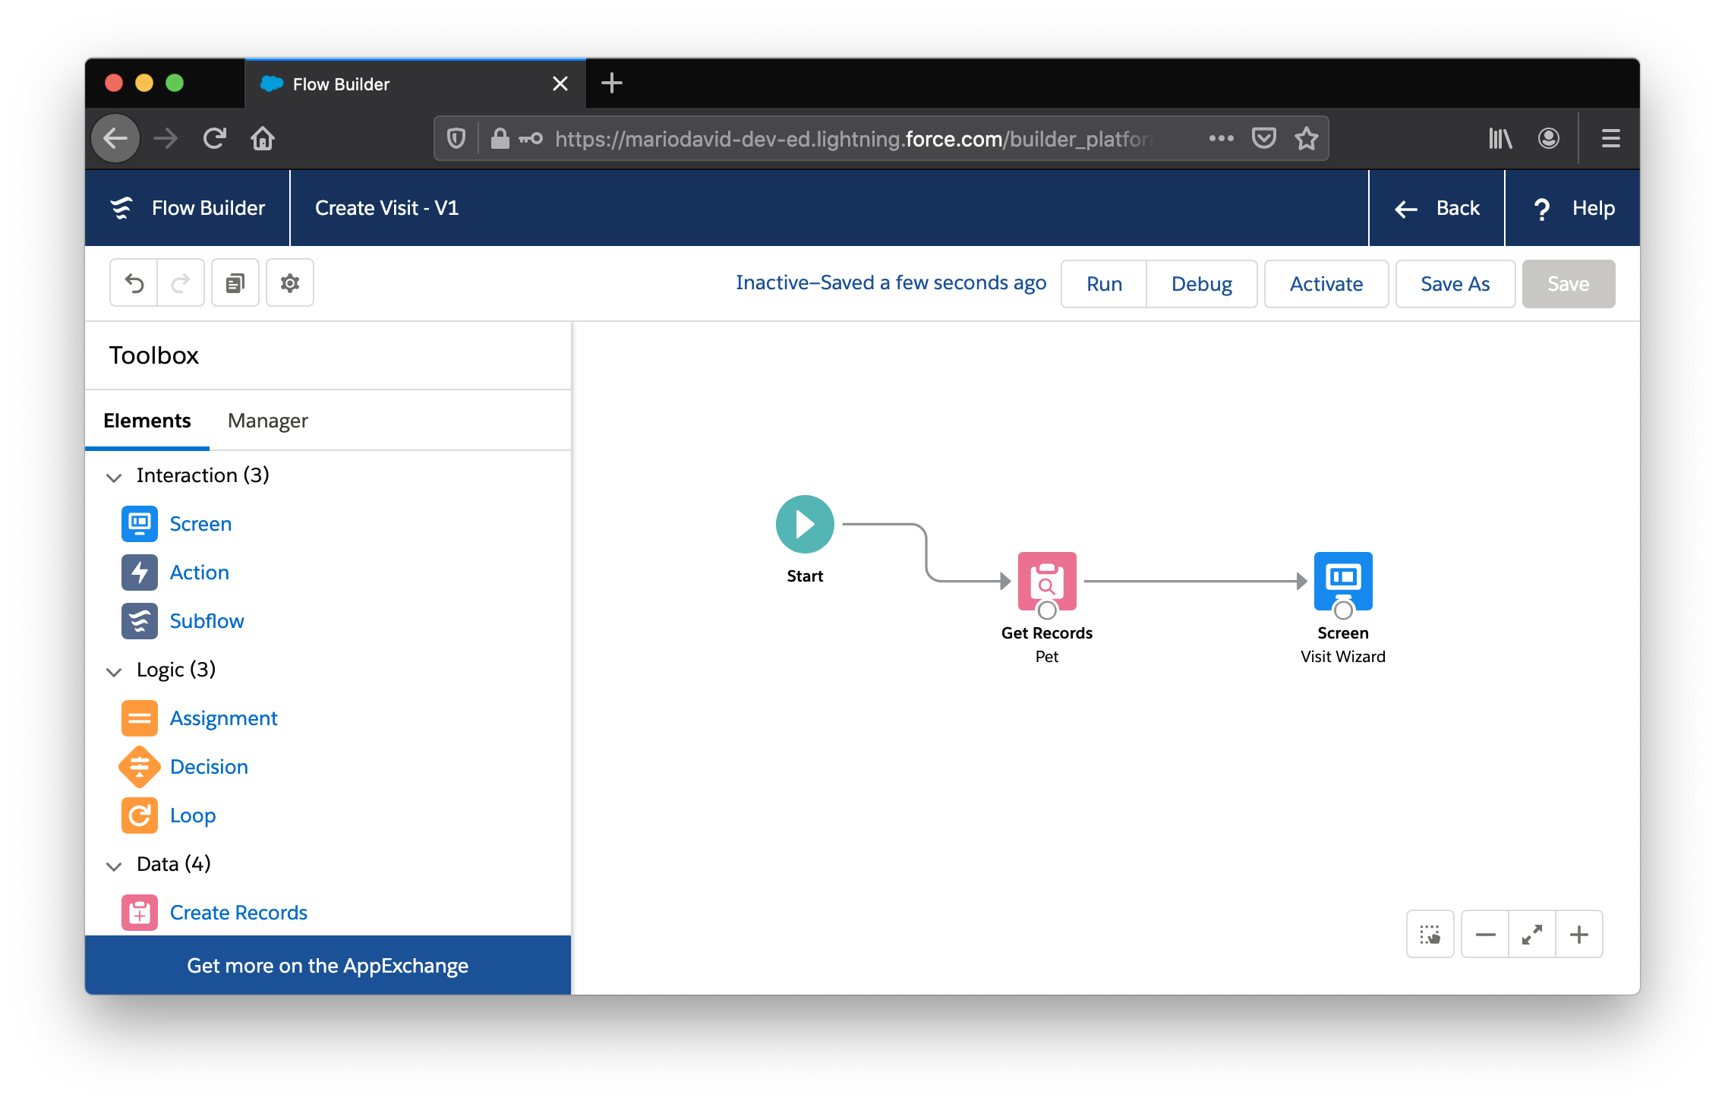Viewport: 1725px width, 1107px height.
Task: Select the Decision diamond icon
Action: coord(140,767)
